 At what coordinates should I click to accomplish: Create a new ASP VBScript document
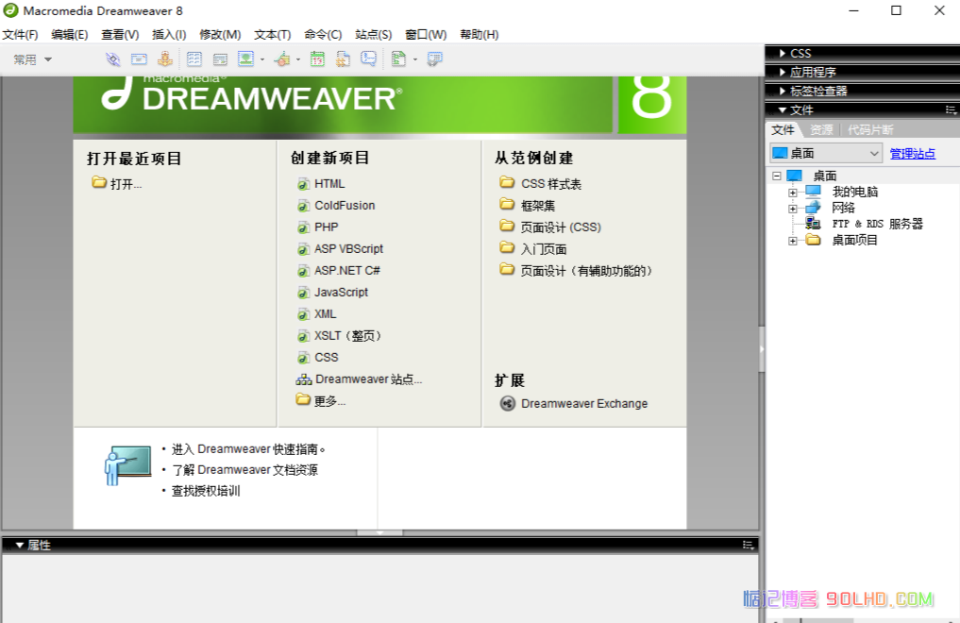[x=348, y=249]
